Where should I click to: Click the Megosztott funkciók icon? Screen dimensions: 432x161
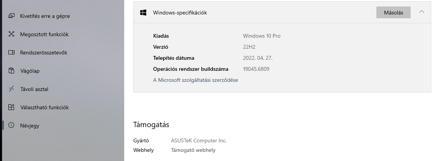click(x=11, y=34)
